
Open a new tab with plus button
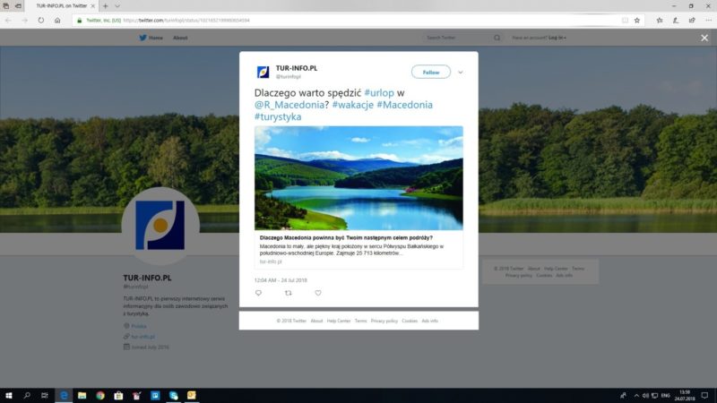pyautogui.click(x=105, y=6)
